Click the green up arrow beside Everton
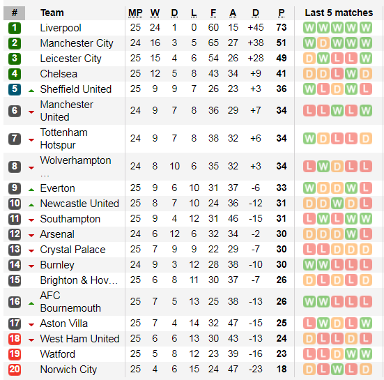The height and width of the screenshot is (380, 384). coord(31,190)
